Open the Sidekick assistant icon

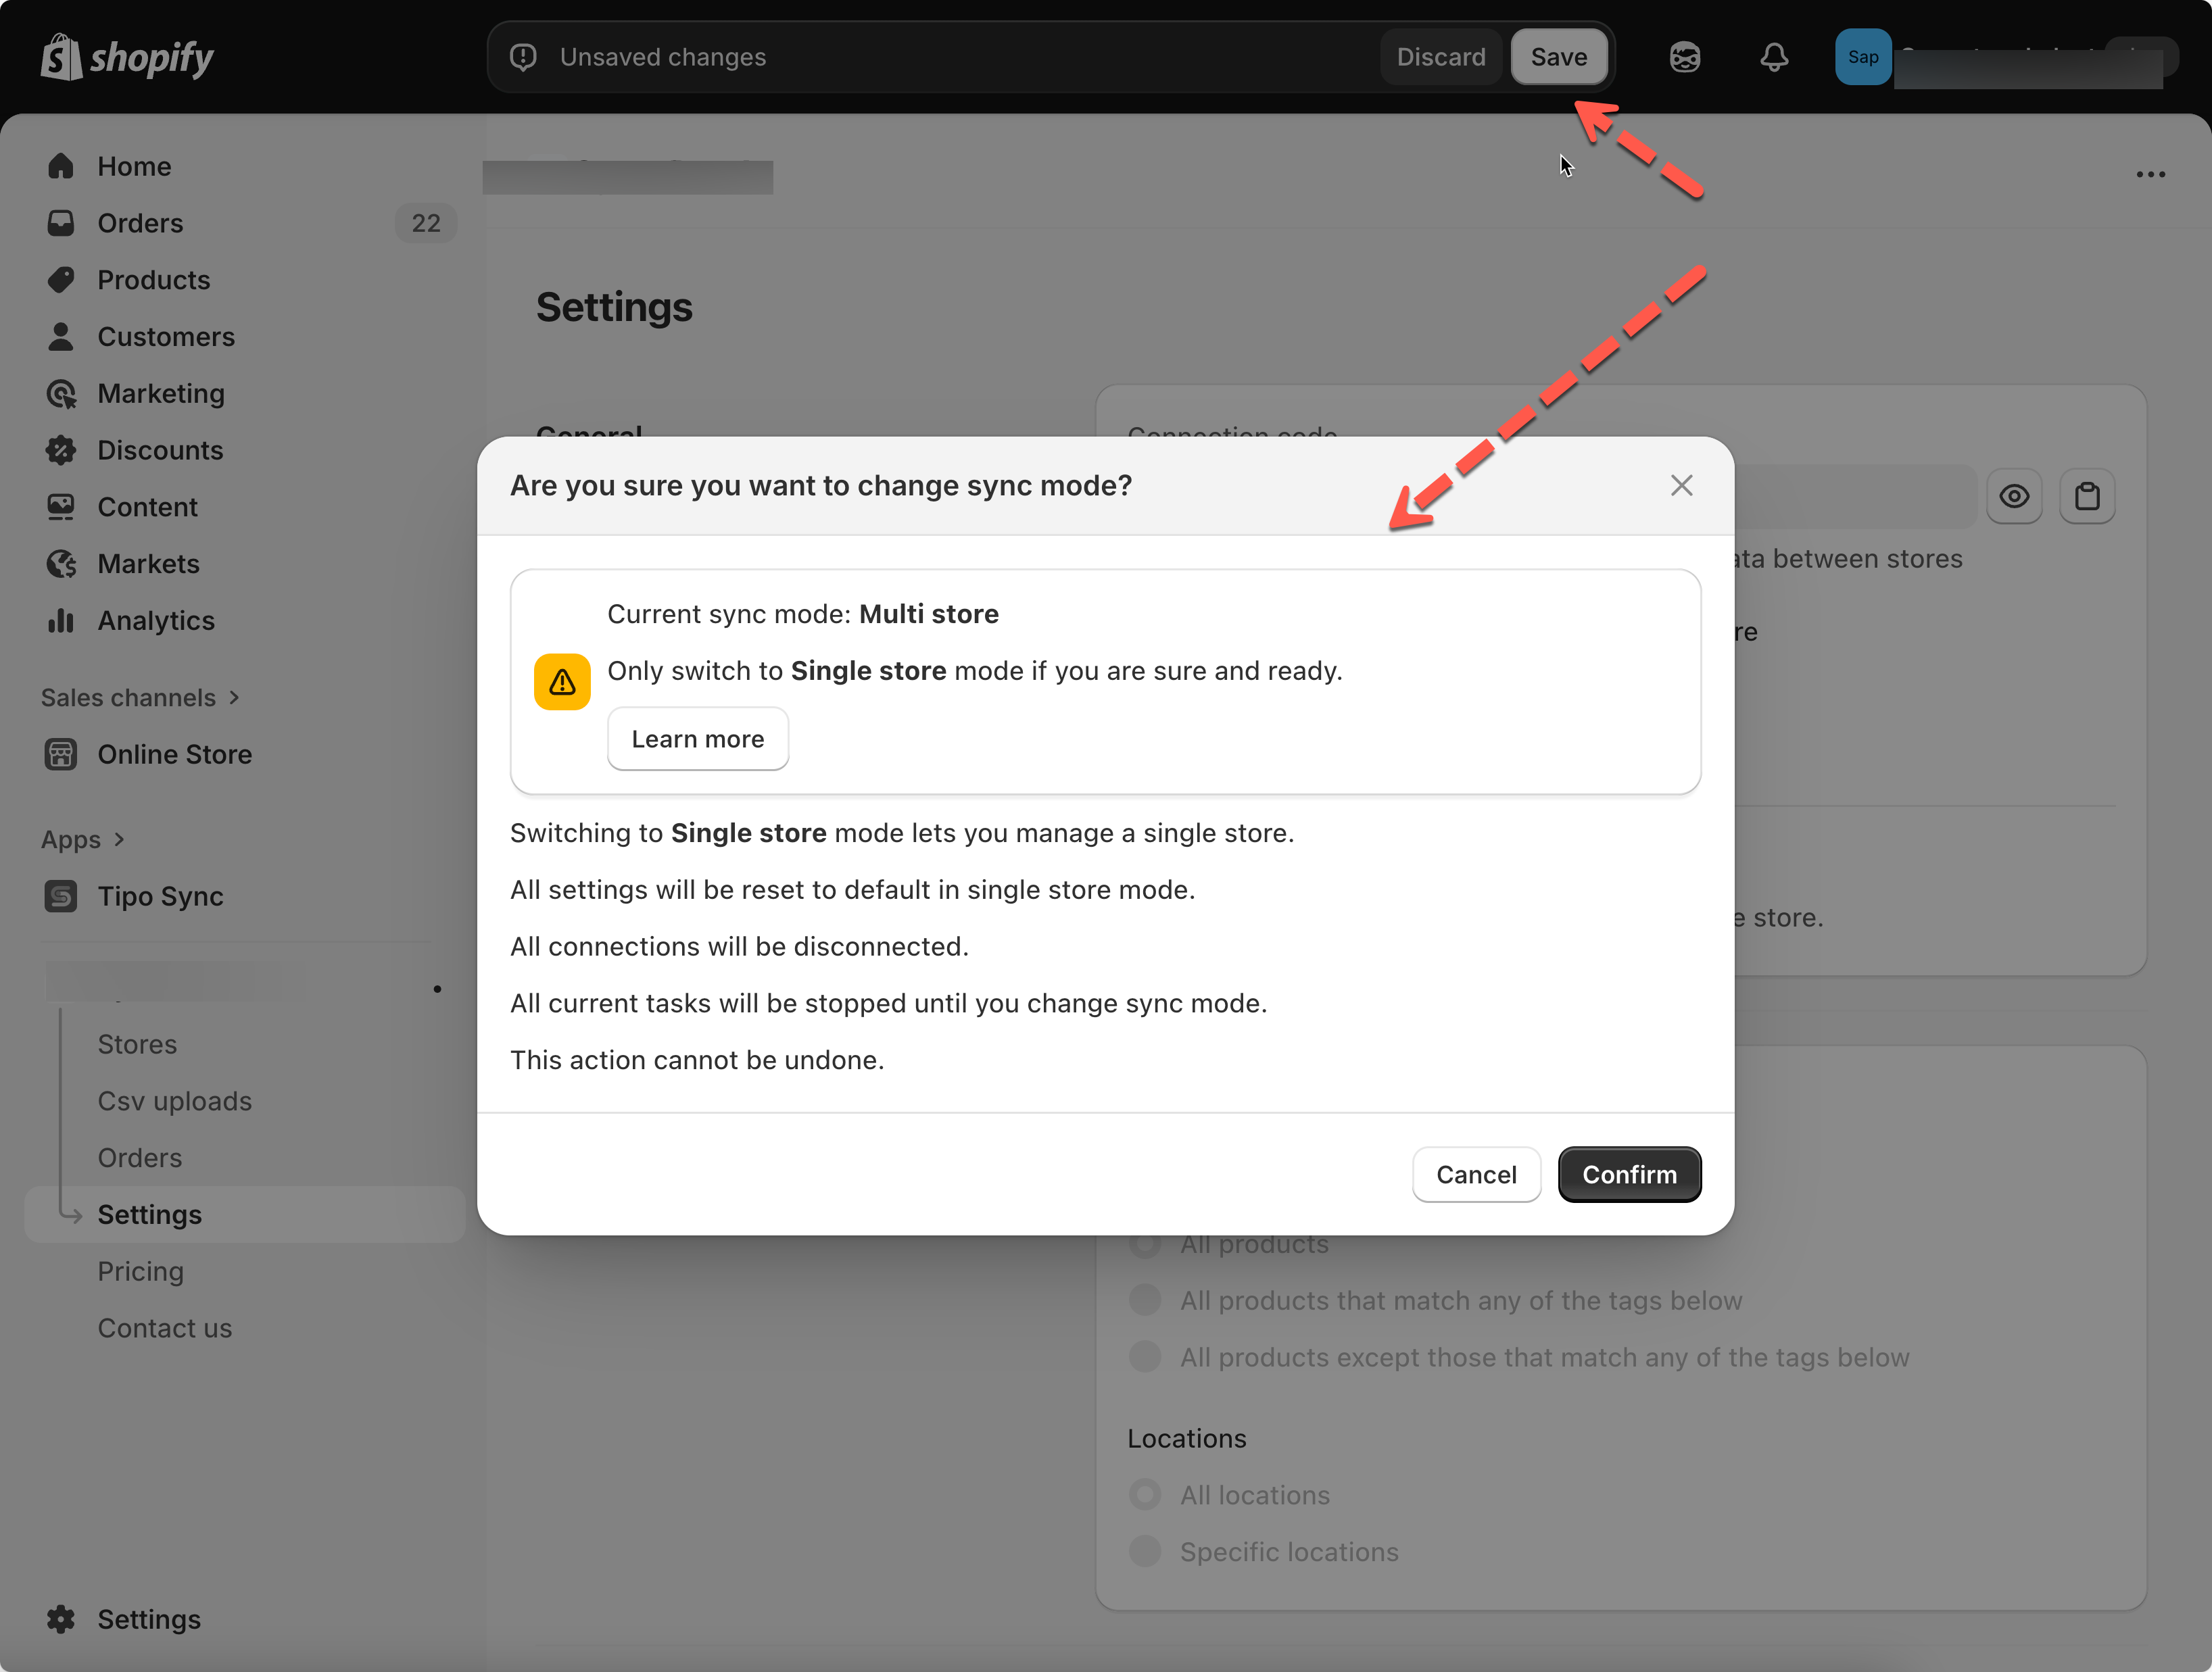pyautogui.click(x=1685, y=57)
